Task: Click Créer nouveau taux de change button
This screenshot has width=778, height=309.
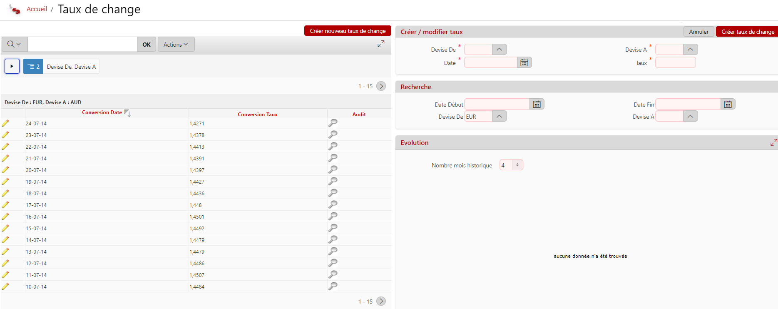Action: click(348, 31)
